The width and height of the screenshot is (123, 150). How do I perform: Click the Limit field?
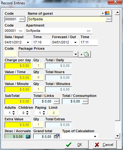[53, 113]
